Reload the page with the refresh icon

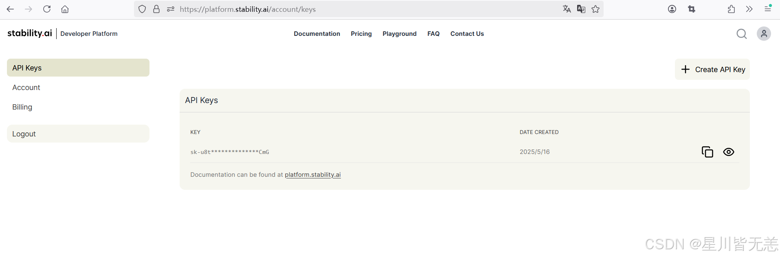click(x=47, y=9)
